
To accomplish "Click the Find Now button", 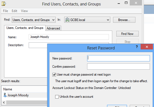I will [x=128, y=34].
